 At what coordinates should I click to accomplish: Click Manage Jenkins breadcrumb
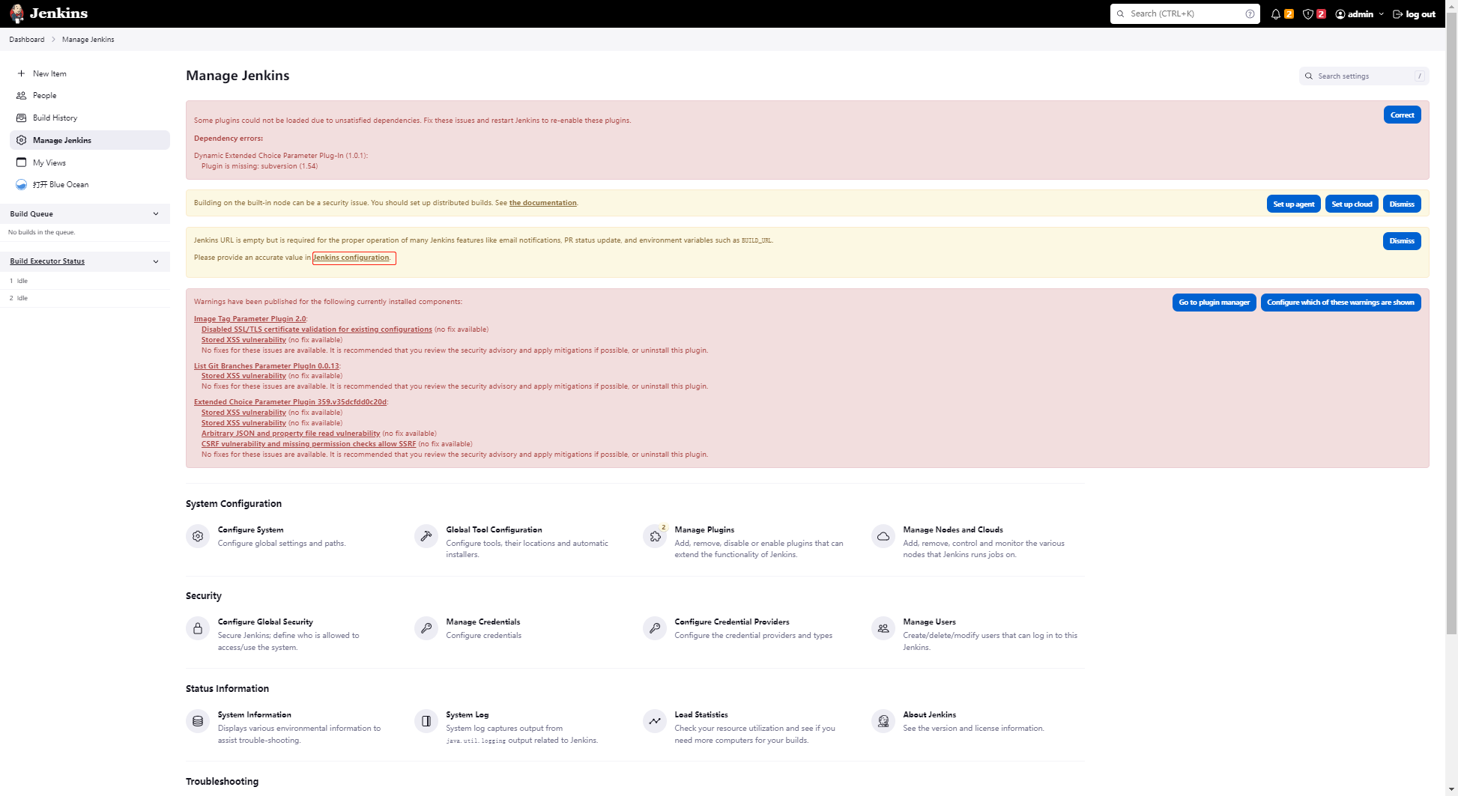point(88,39)
